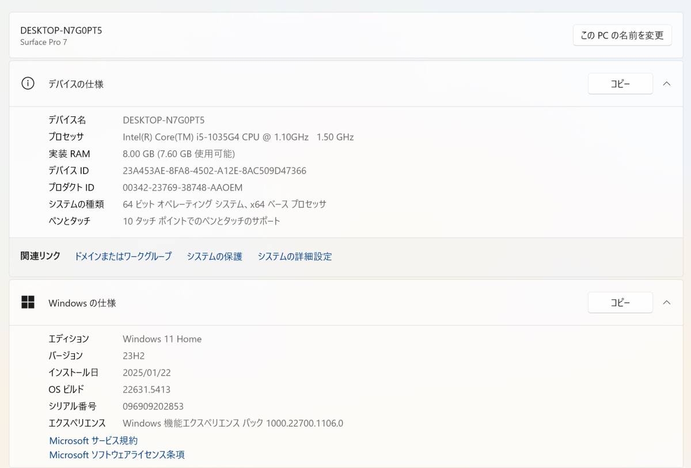The height and width of the screenshot is (468, 691).
Task: Copy device specifications with コピー button
Action: point(620,83)
